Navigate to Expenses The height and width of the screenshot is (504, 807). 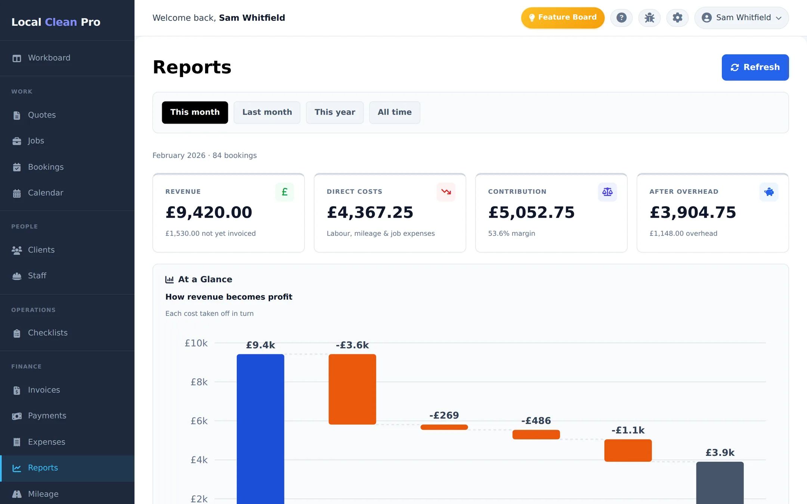67,442
